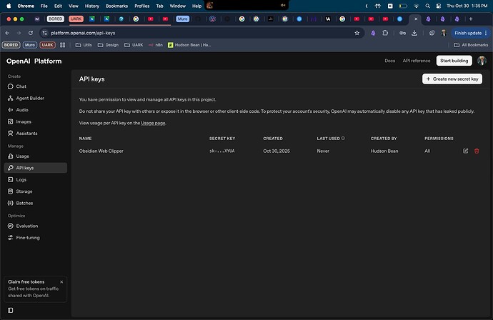
Task: Collapse the sidebar panel
Action: pyautogui.click(x=11, y=310)
